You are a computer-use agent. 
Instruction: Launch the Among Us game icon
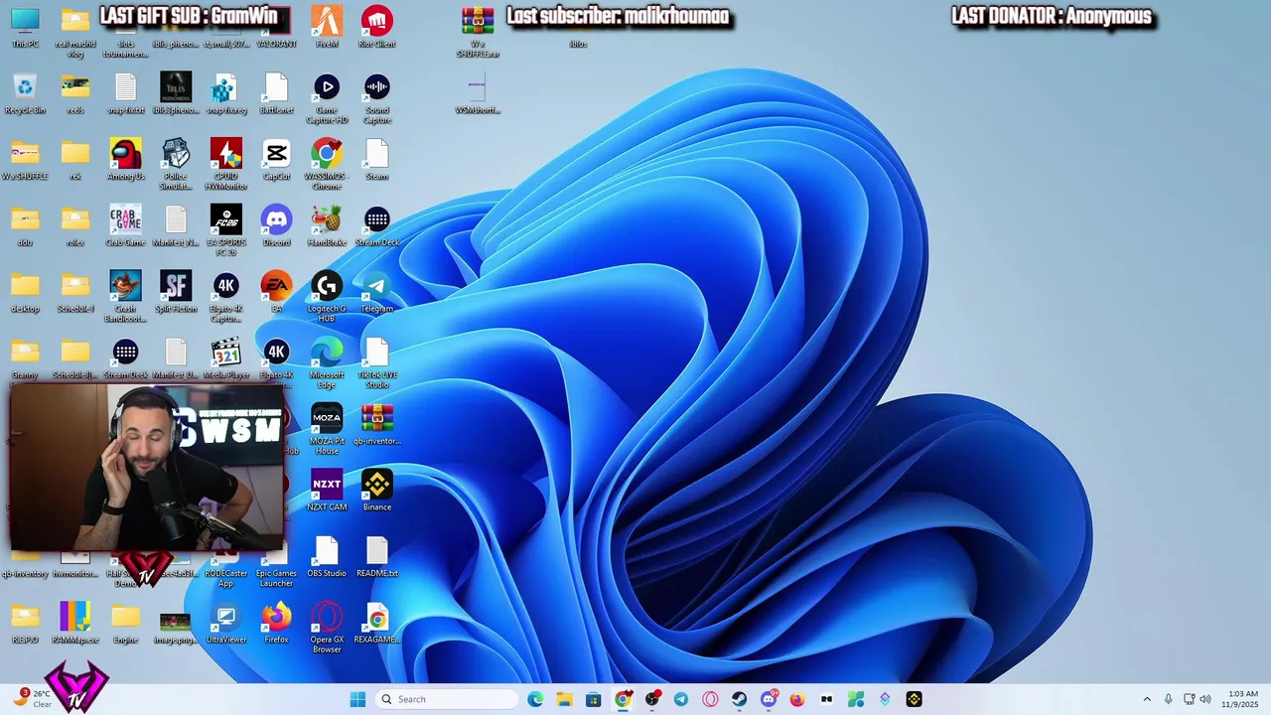point(125,159)
